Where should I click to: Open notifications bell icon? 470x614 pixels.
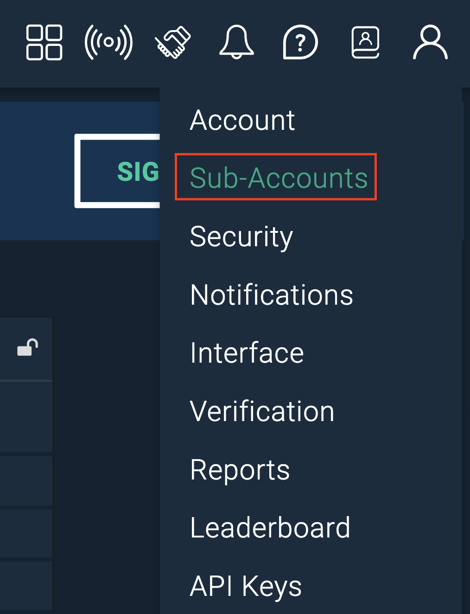(x=236, y=43)
